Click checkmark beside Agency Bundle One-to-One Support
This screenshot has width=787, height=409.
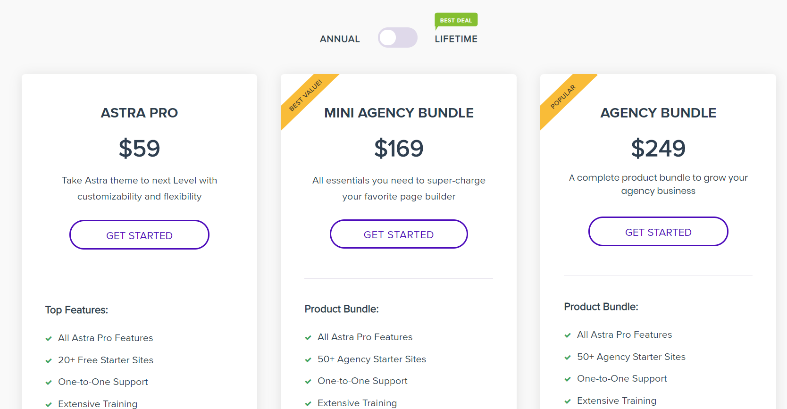pos(568,379)
